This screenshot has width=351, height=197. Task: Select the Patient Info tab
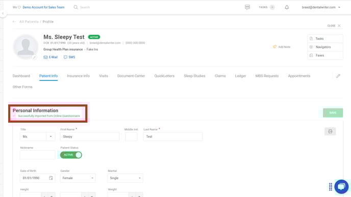[48, 76]
